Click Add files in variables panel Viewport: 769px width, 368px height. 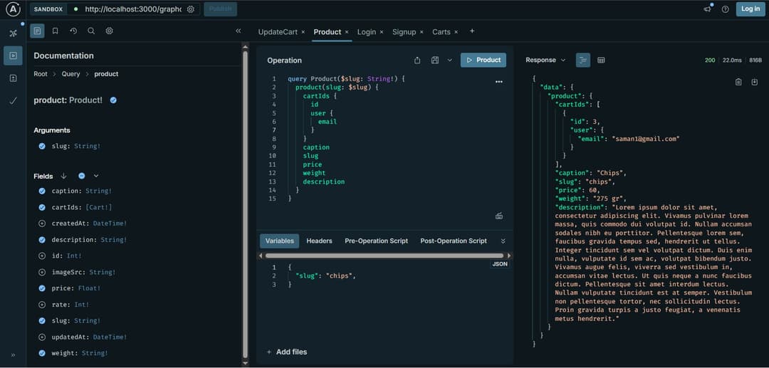(287, 352)
